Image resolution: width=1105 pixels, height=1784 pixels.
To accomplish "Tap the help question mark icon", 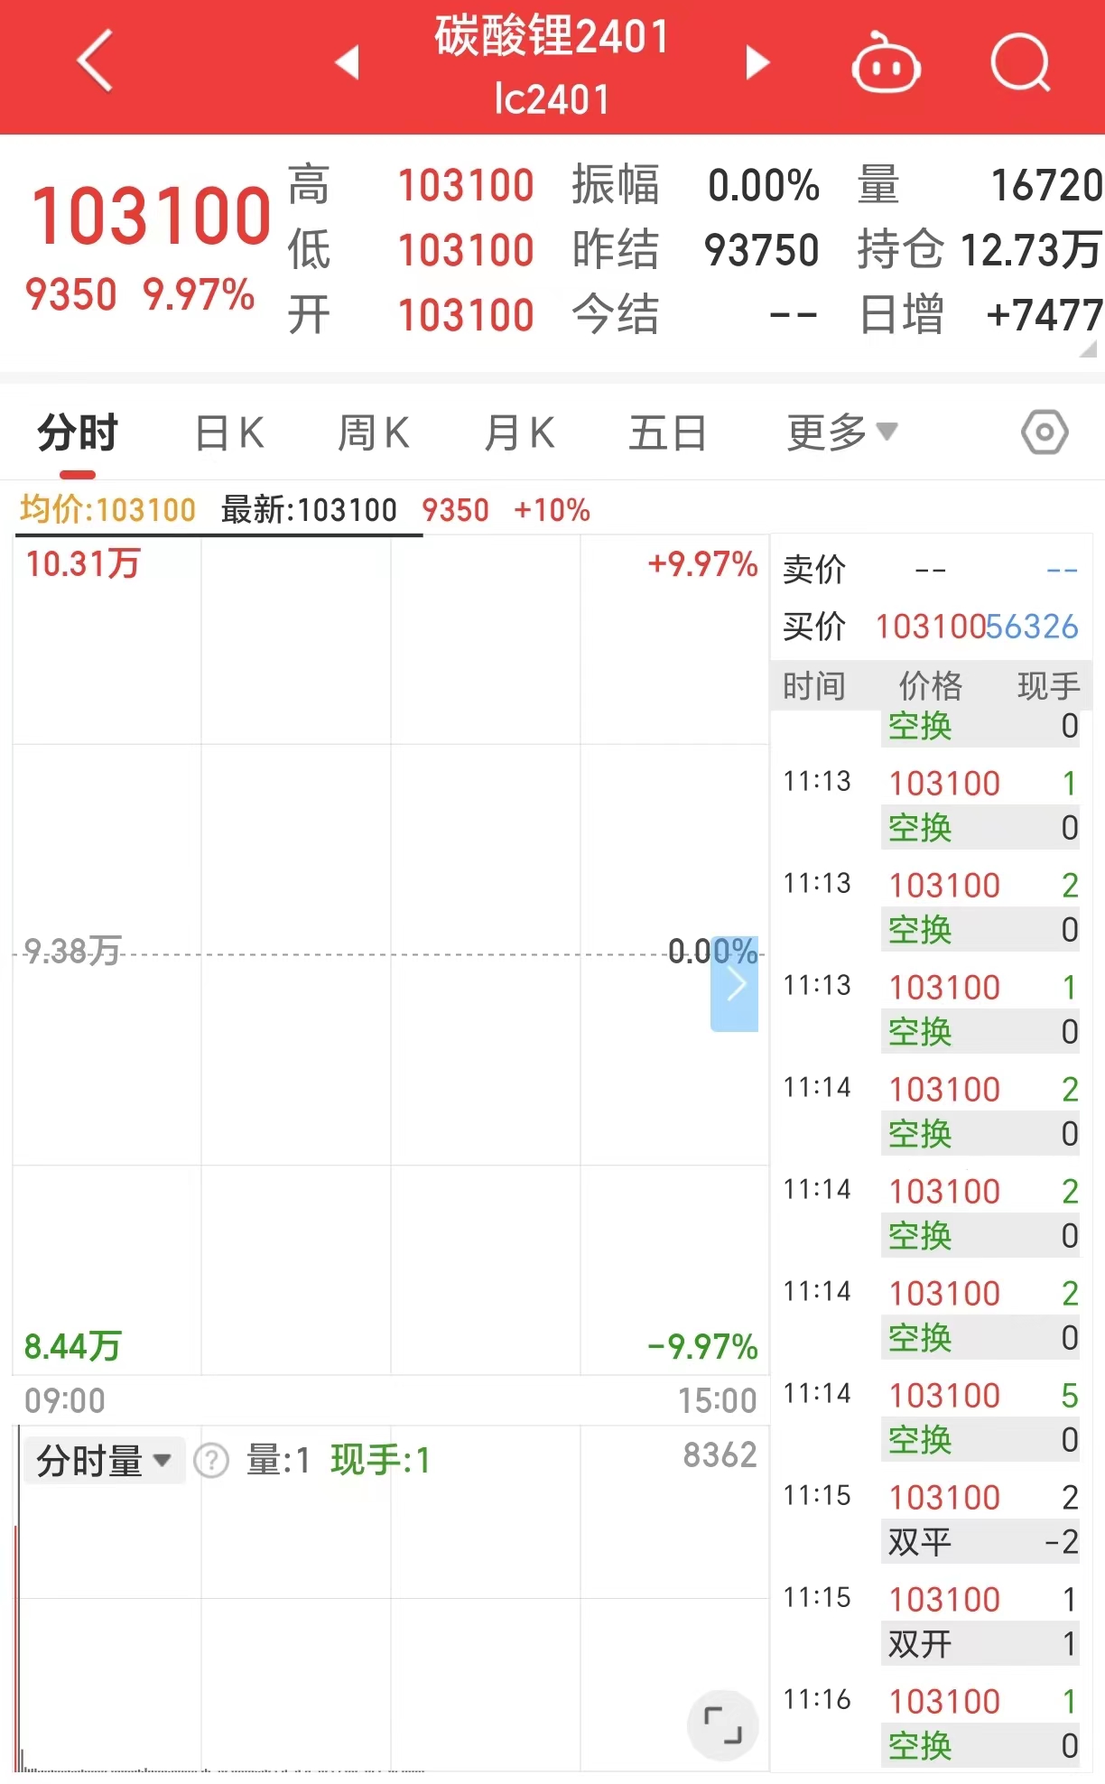I will click(212, 1460).
